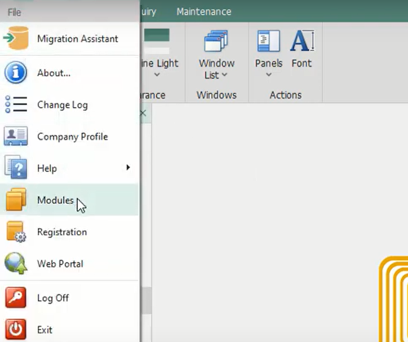This screenshot has height=342, width=408.
Task: Click the File menu tab
Action: 14,12
